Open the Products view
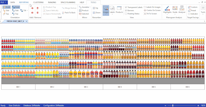206x107 pixels. point(119,10)
